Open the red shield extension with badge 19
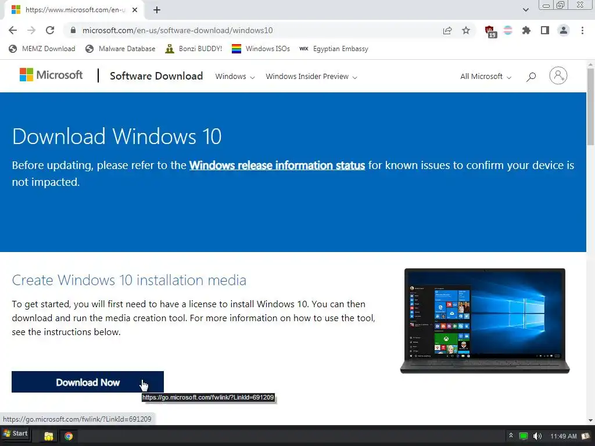 (490, 31)
